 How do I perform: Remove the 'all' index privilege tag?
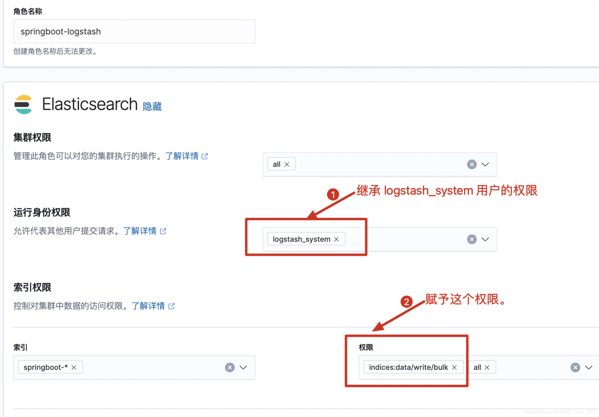tap(487, 367)
